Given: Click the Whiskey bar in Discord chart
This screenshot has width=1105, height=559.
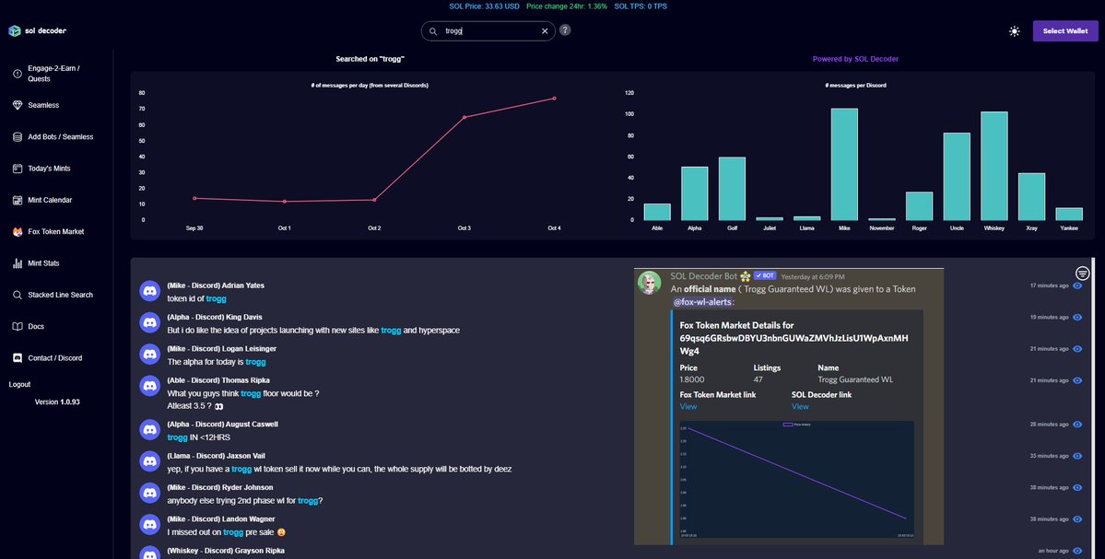Looking at the screenshot, I should coord(994,166).
